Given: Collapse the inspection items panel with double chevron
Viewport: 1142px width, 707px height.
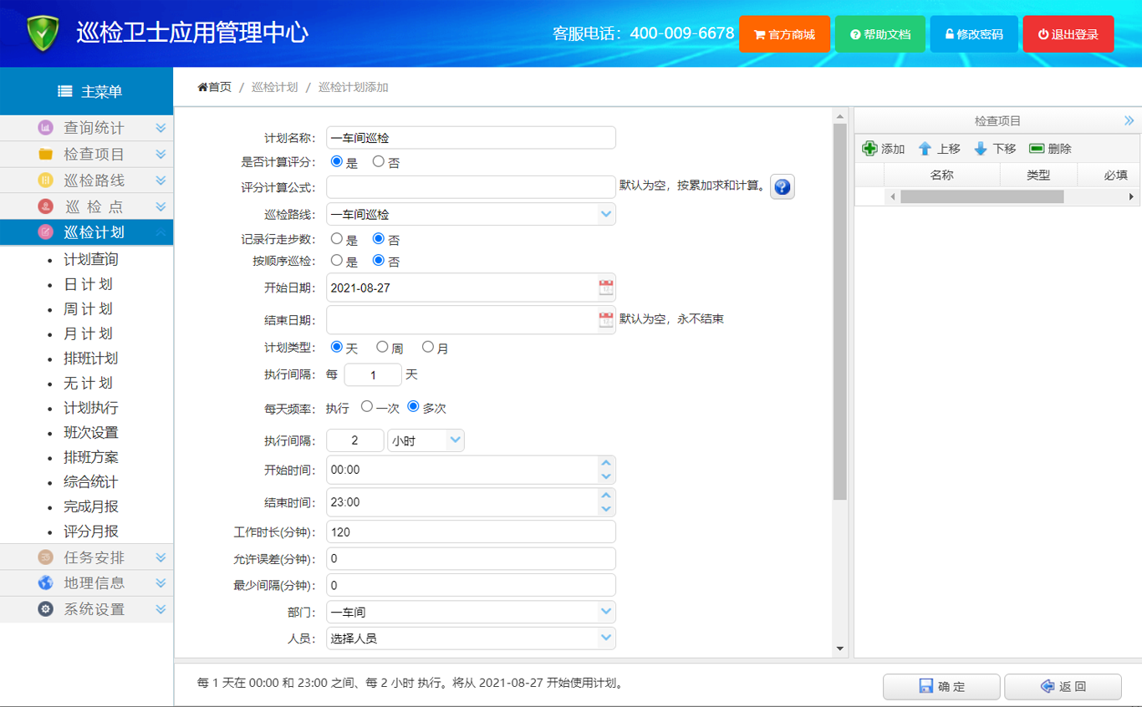Looking at the screenshot, I should pyautogui.click(x=1129, y=121).
